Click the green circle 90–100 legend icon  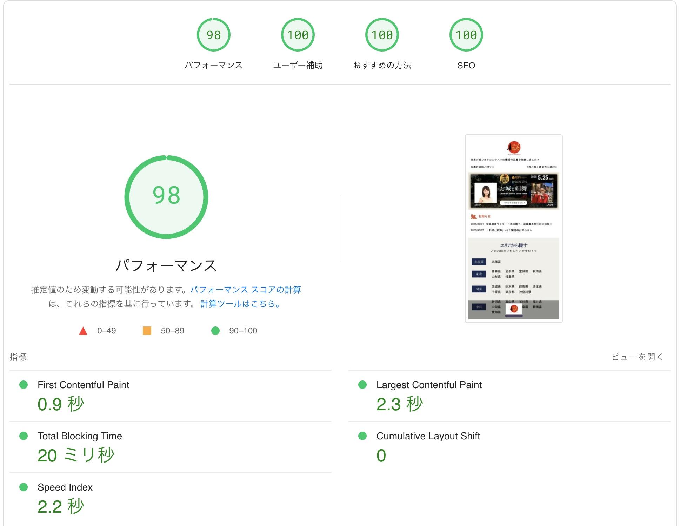[215, 331]
